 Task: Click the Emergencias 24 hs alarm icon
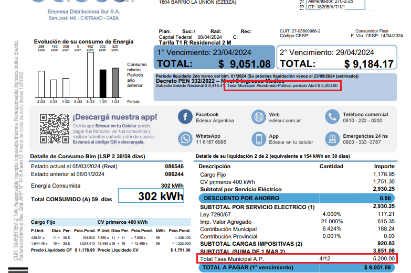point(332,139)
